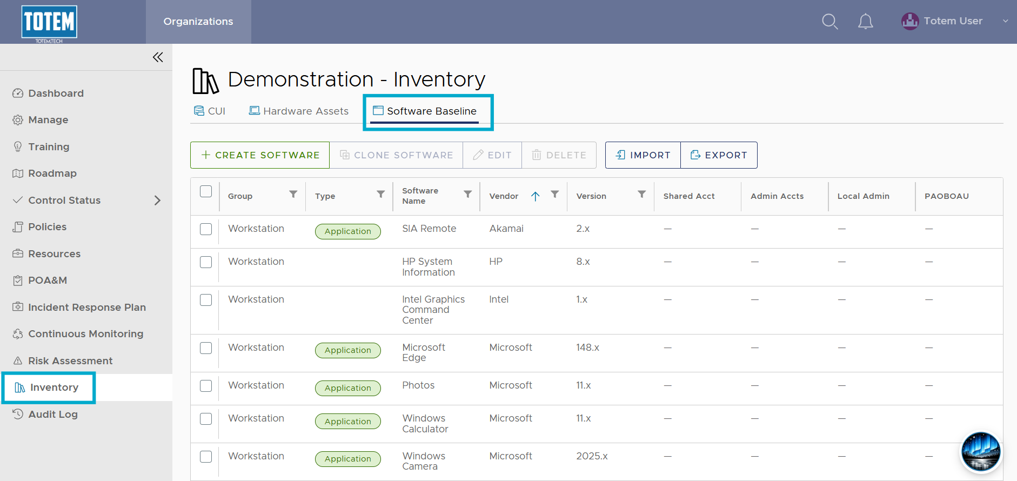Screen dimensions: 1017x481
Task: Click the Roadmap map icon
Action: coord(18,173)
